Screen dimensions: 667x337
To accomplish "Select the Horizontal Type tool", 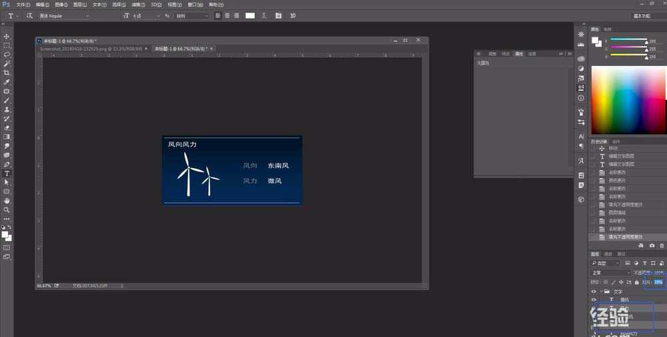I will pyautogui.click(x=7, y=173).
